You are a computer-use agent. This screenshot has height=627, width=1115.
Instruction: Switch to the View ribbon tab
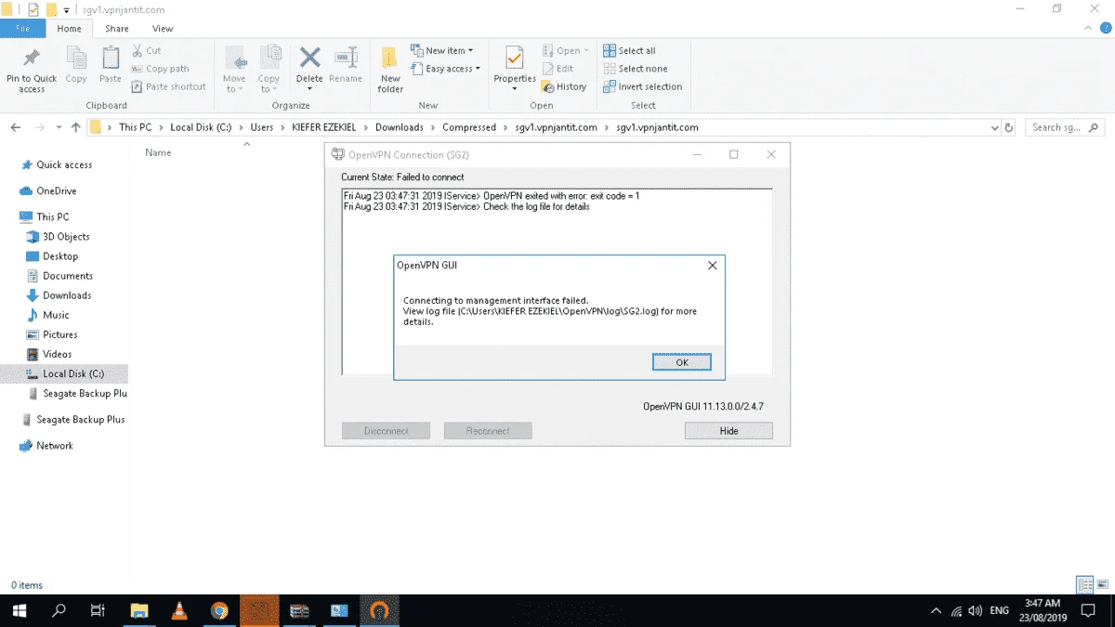163,29
